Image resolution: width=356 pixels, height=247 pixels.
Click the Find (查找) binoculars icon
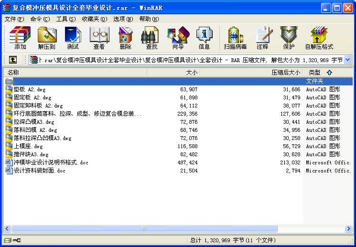tap(151, 38)
